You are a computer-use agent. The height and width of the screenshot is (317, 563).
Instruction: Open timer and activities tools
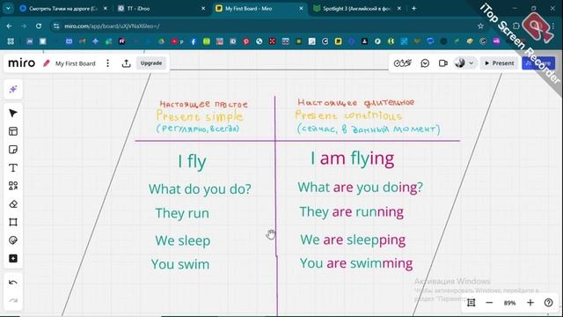403,63
